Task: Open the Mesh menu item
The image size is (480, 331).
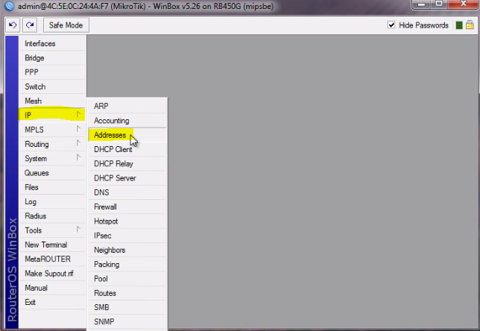Action: (x=52, y=101)
